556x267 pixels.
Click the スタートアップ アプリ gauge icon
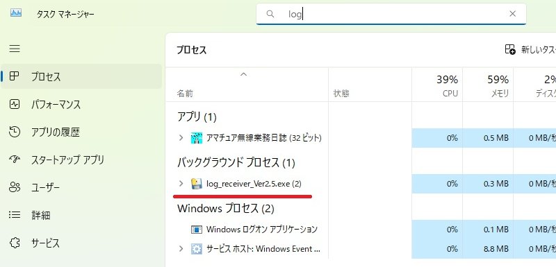(x=14, y=160)
